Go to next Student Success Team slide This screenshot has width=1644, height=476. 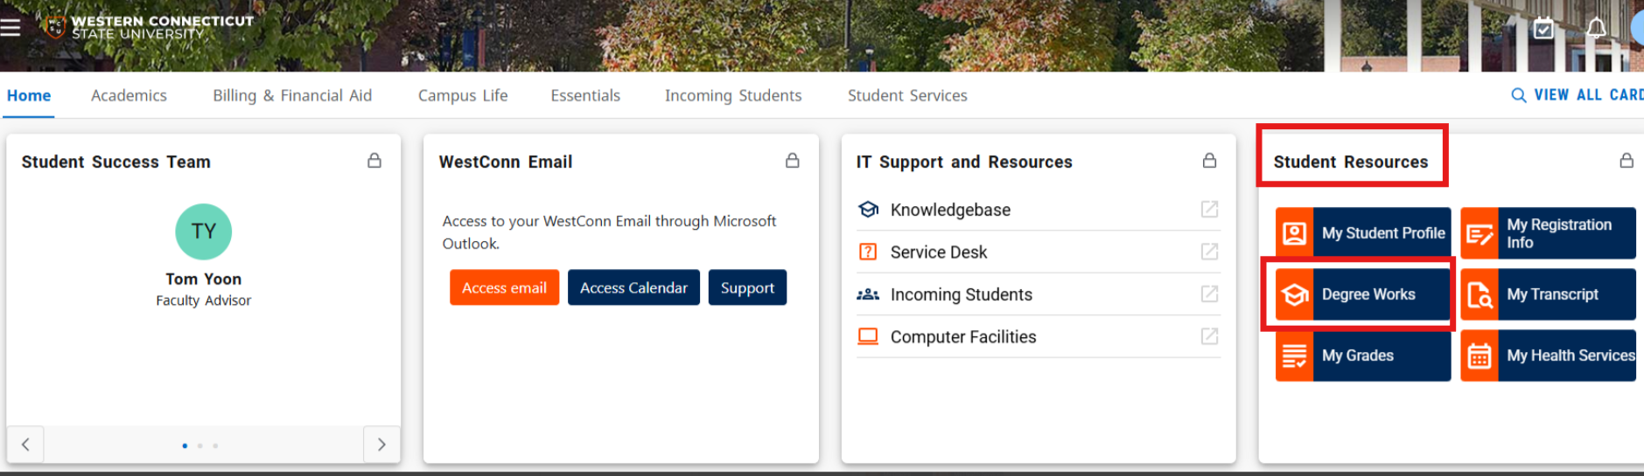tap(381, 445)
